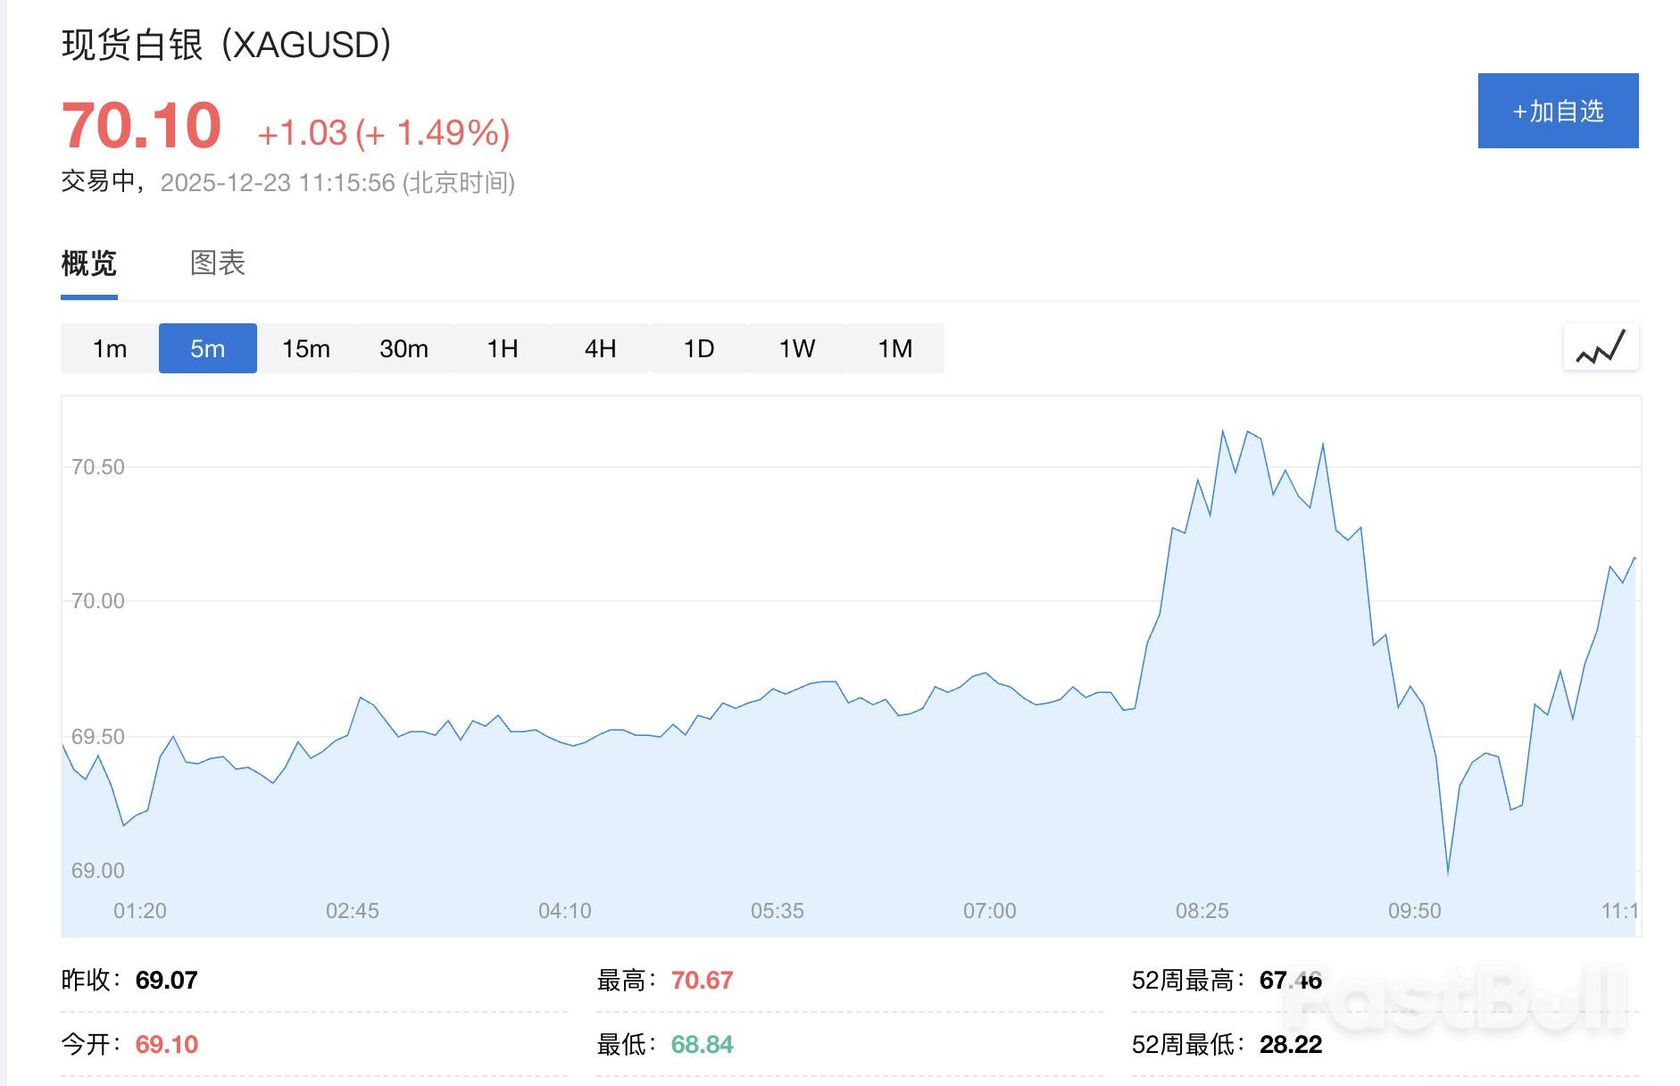
Task: Select the 4H timeframe
Action: pyautogui.click(x=600, y=348)
